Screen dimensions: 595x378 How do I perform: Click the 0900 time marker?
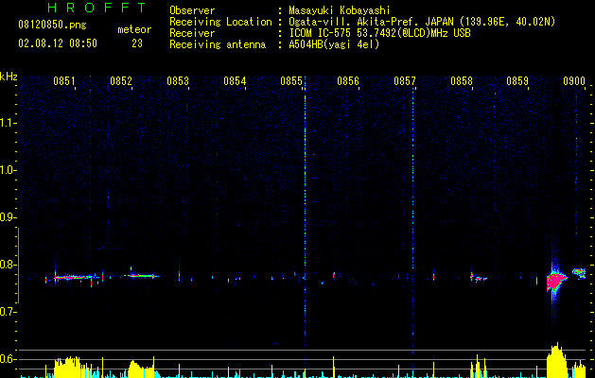coord(574,81)
